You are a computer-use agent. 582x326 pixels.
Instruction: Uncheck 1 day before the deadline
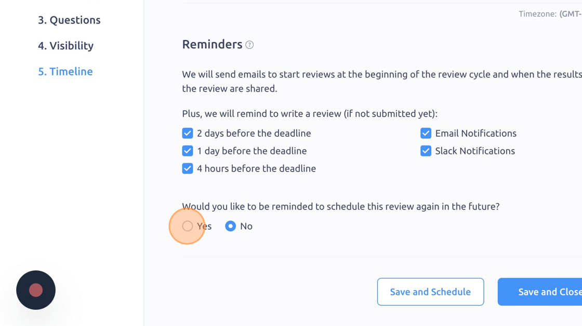pos(188,151)
